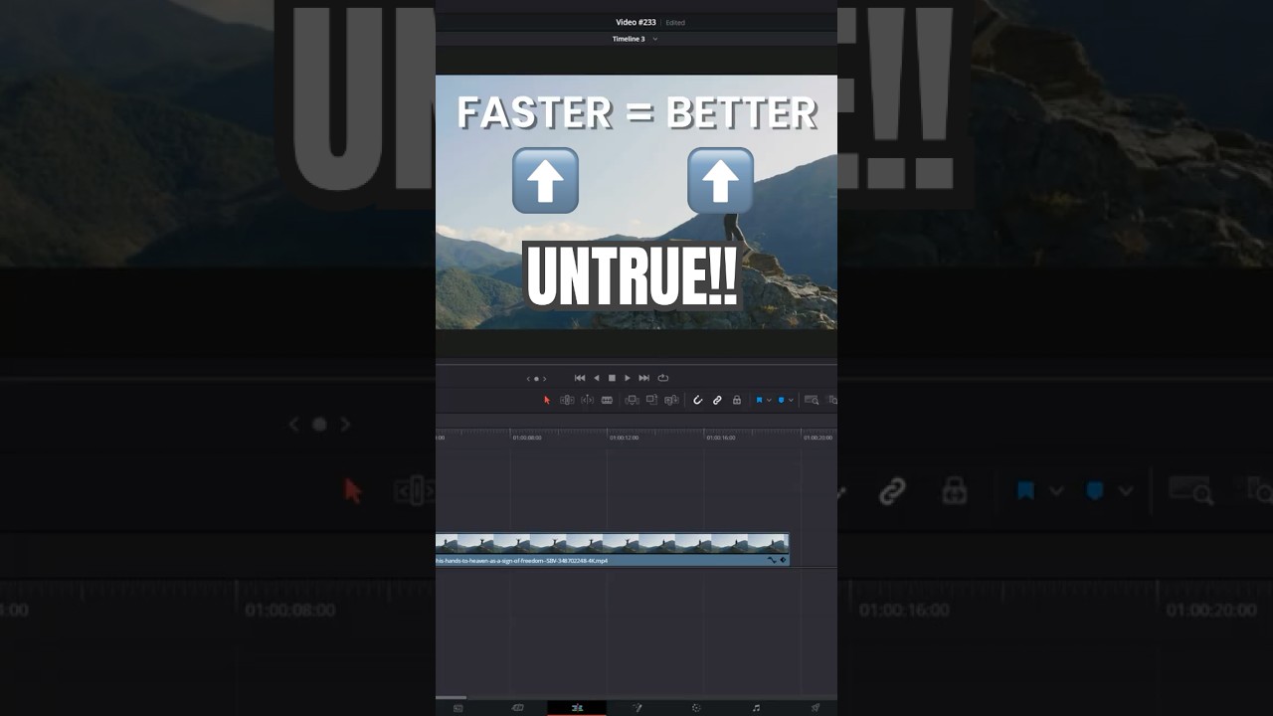Click the timeline zoom-to-fit magnifier icon
Viewport: 1273px width, 716px height.
coord(812,400)
